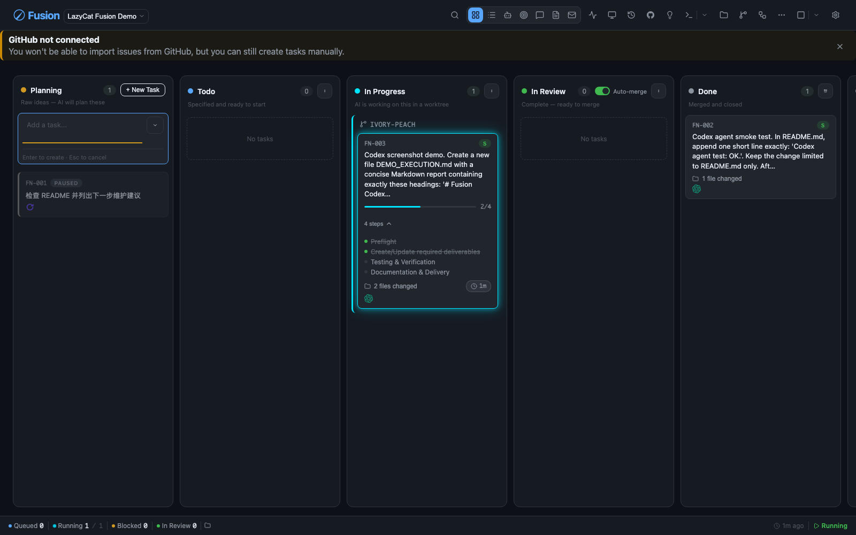This screenshot has width=856, height=535.
Task: Open the git branch icon in toolbar
Action: click(x=743, y=15)
